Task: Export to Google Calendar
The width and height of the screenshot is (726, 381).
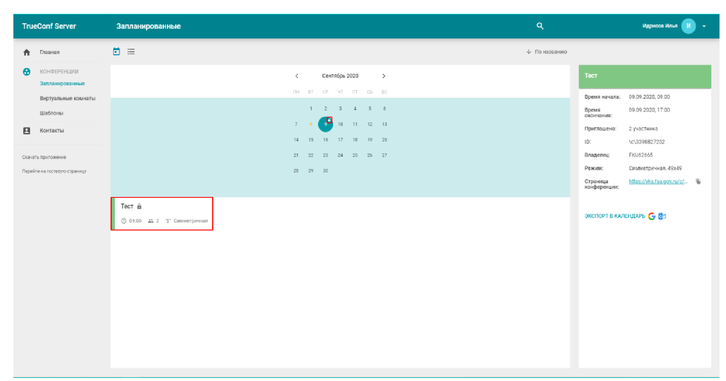Action: 651,216
